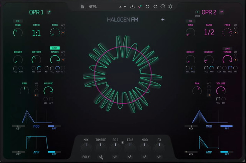246x163 pixels.
Task: Open the POLY voice mode selector
Action: (x=86, y=157)
